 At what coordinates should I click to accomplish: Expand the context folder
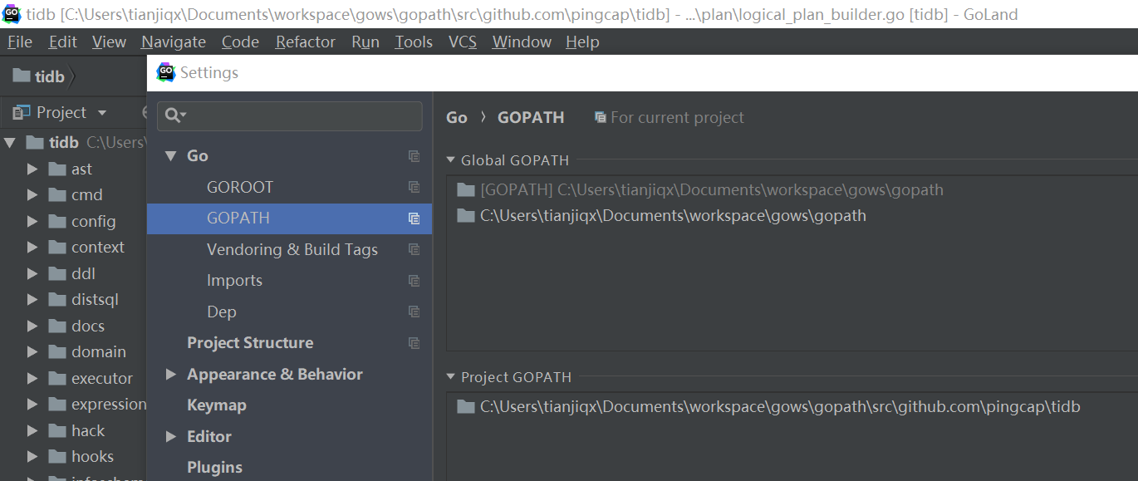pos(32,248)
